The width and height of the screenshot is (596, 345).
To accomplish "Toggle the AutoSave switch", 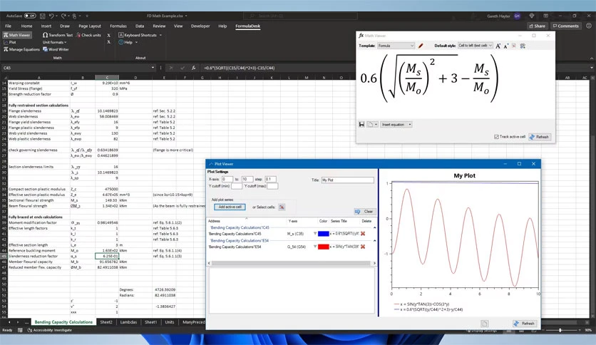I will (x=30, y=16).
